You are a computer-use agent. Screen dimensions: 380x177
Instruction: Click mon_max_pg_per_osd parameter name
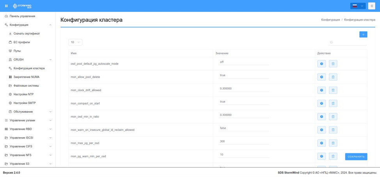click(85, 143)
